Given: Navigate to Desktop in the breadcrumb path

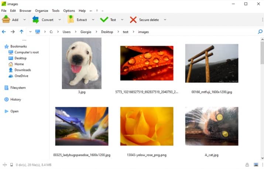Looking at the screenshot, I should [x=107, y=32].
